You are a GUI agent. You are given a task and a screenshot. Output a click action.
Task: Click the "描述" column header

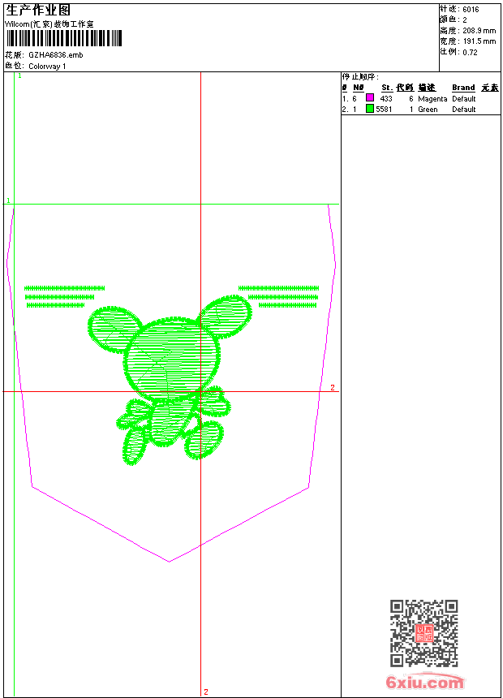[427, 88]
